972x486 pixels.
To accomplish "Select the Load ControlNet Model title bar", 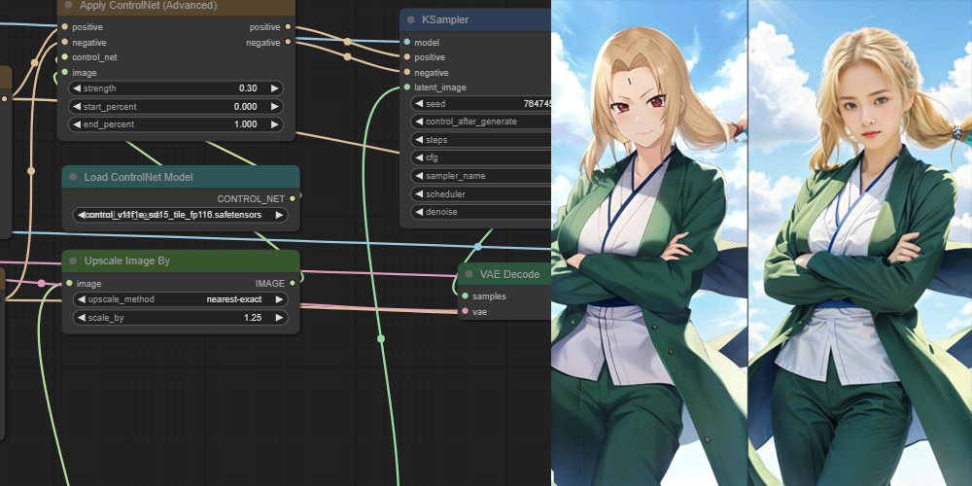I will click(181, 177).
